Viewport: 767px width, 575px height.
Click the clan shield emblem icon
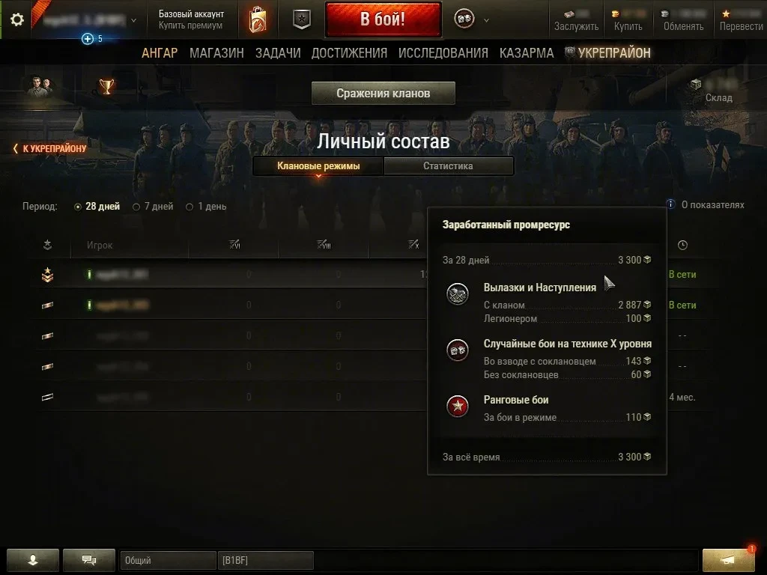click(x=302, y=20)
